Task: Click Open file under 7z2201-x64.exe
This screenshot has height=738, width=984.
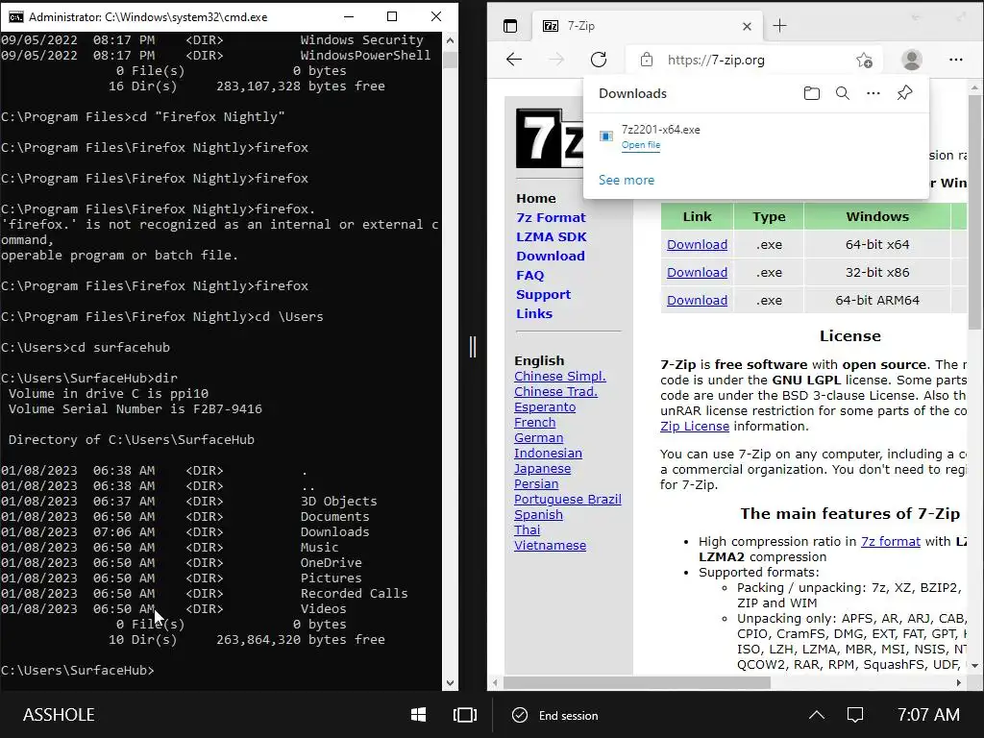Action: click(x=641, y=145)
